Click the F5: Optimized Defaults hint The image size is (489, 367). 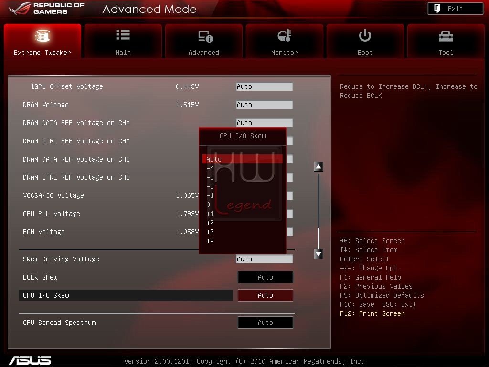382,295
